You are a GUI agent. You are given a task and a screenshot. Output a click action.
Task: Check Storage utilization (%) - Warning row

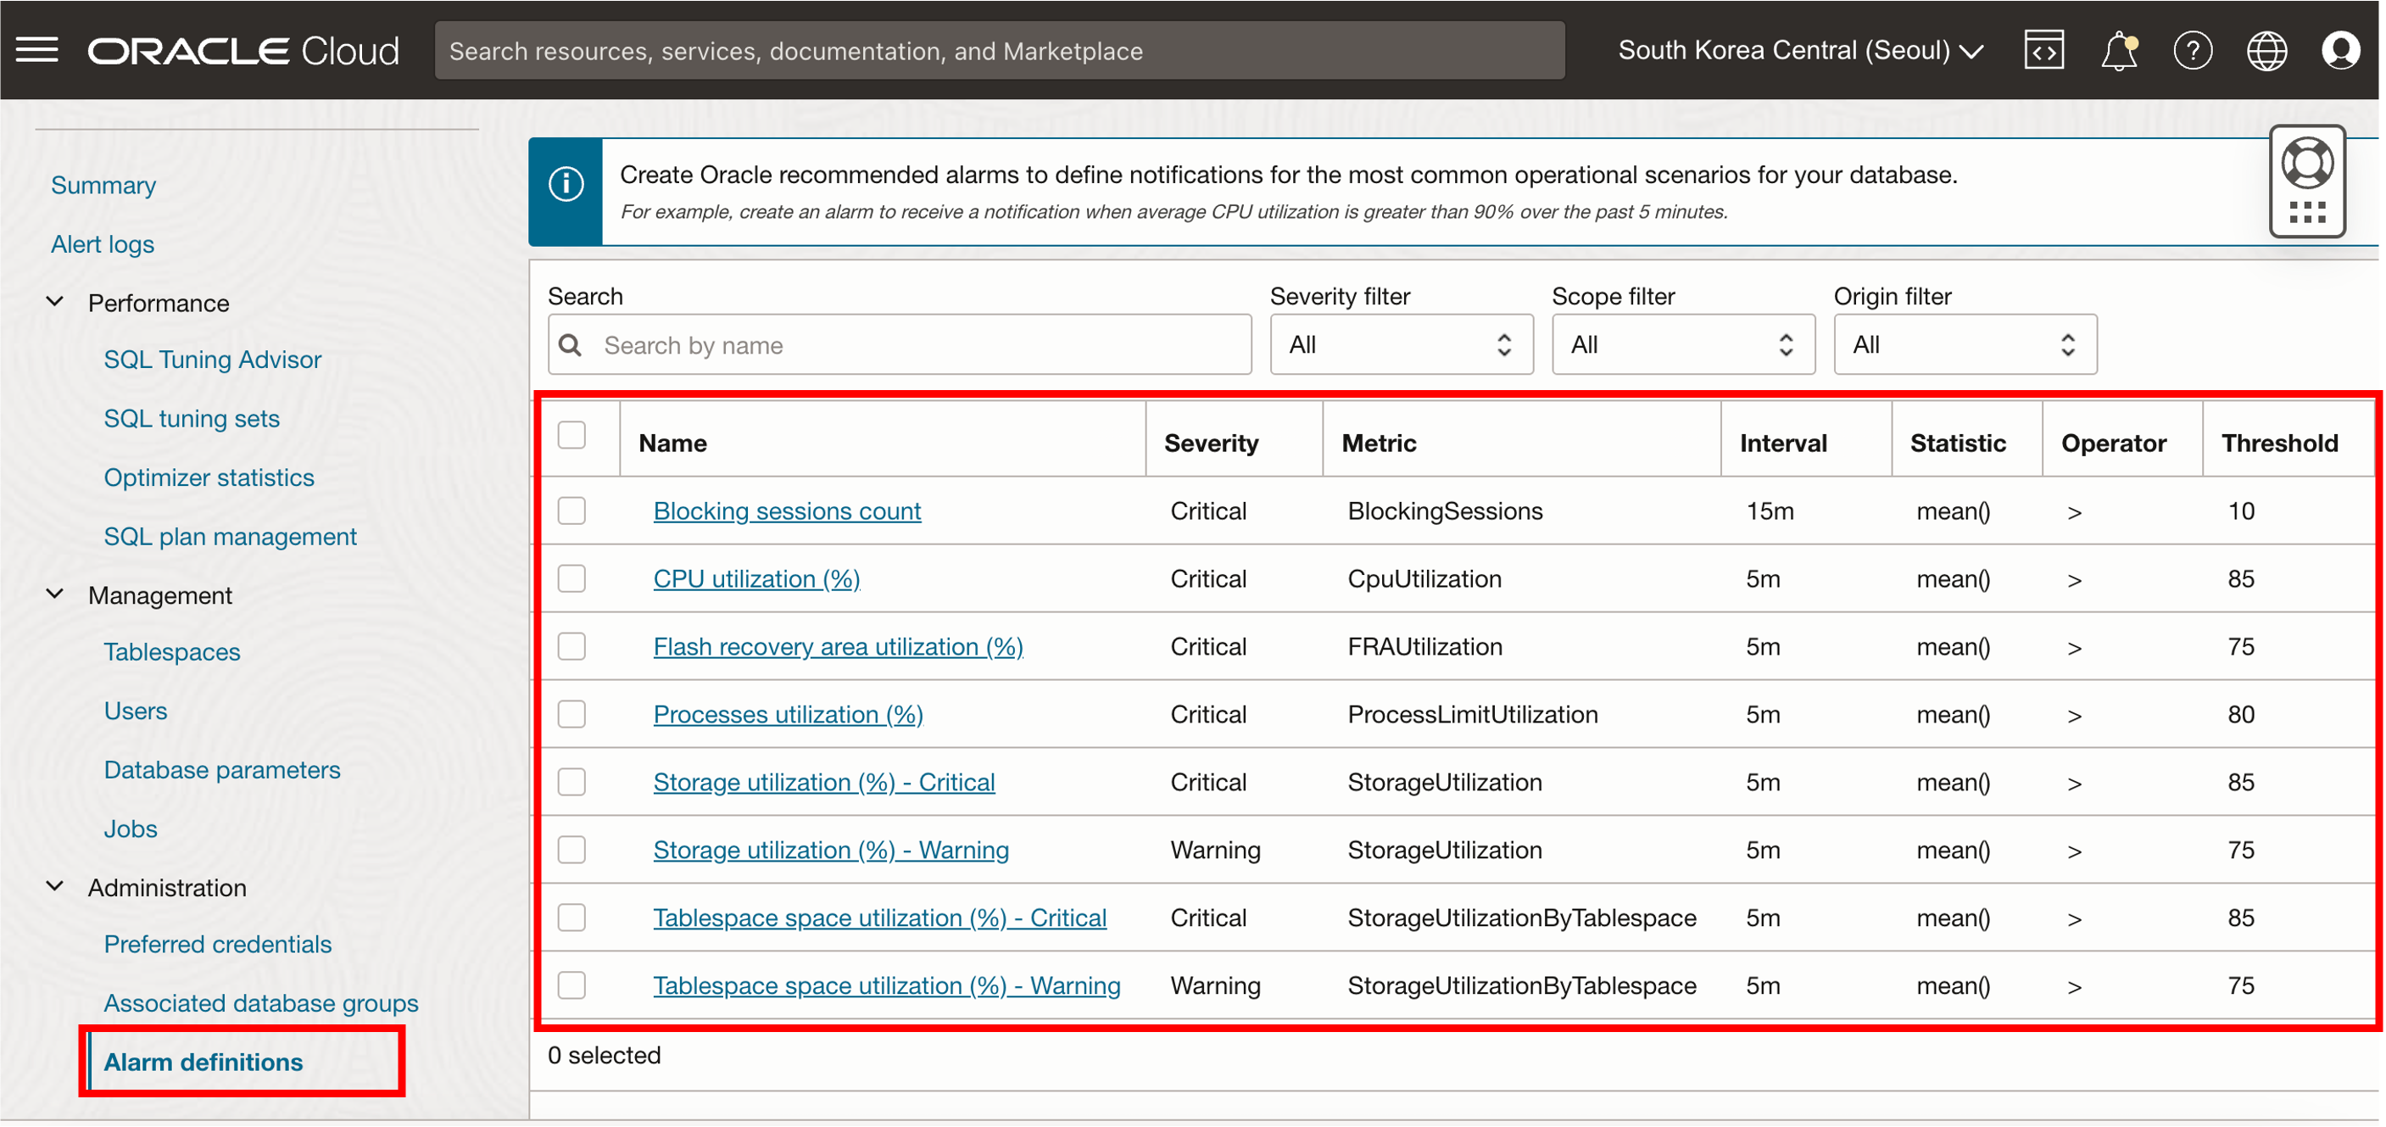(x=571, y=849)
